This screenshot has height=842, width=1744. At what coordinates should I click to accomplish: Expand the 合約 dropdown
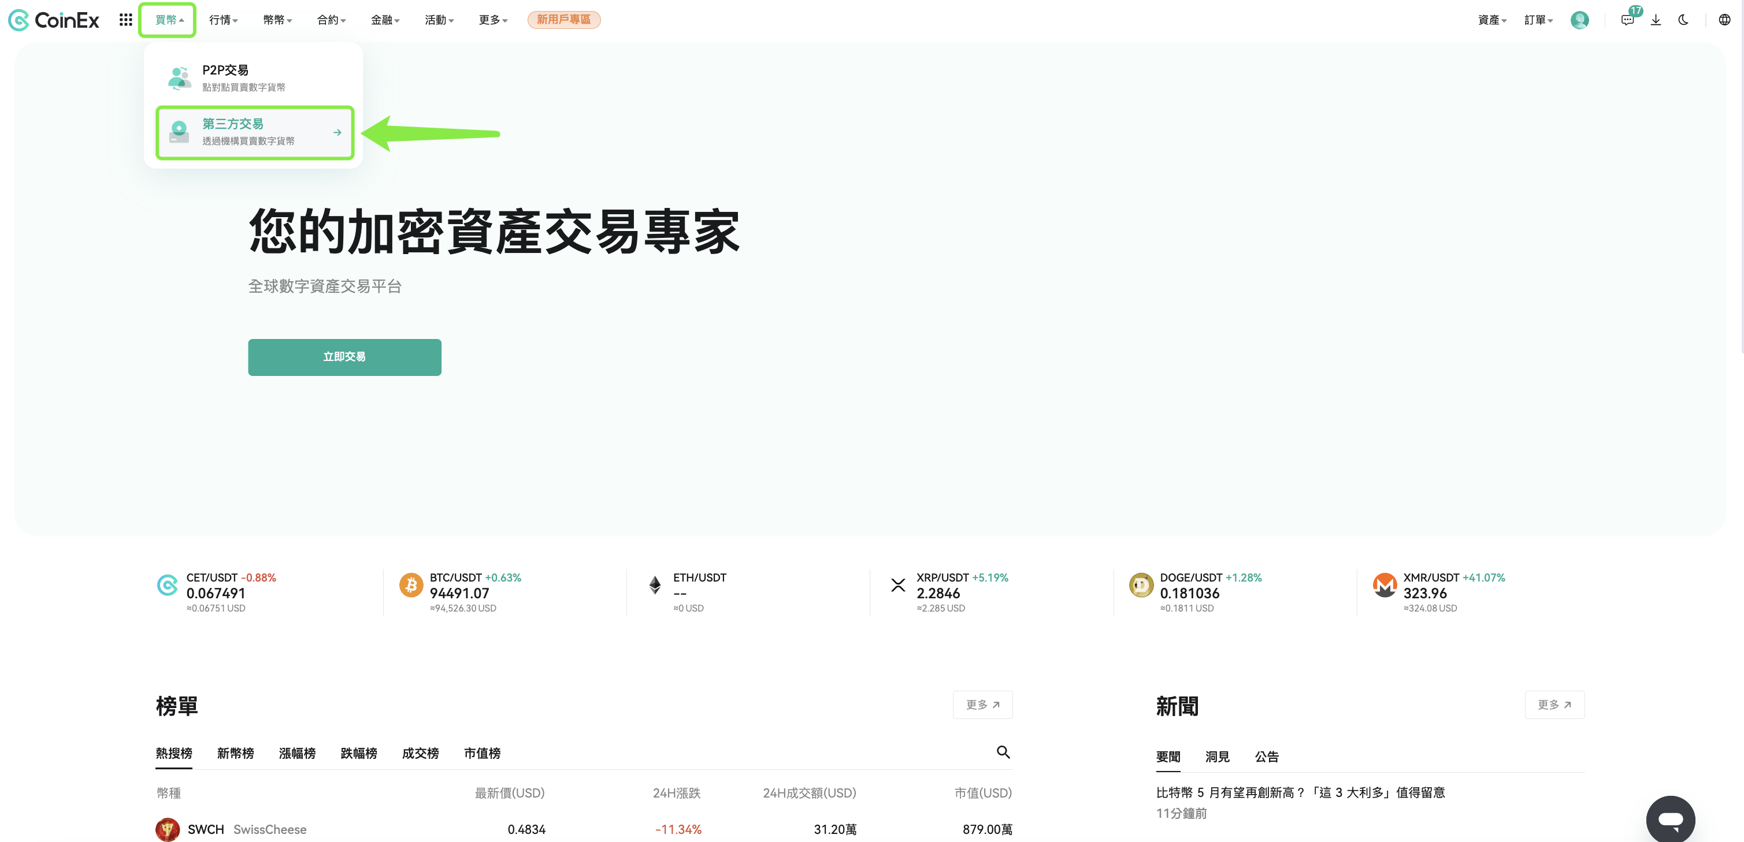tap(332, 20)
